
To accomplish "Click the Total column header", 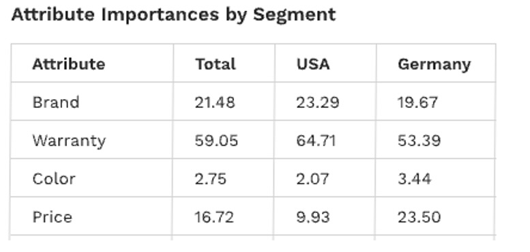I will coord(216,64).
